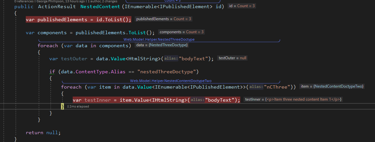Viewport: 375px width, 142px height.
Task: Click the components variable declaration
Action: 52,33
